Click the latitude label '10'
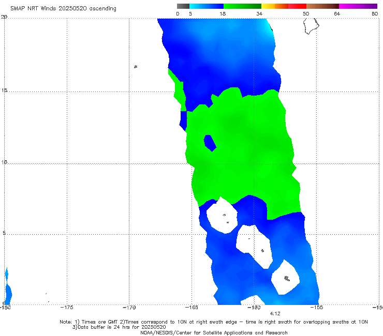The width and height of the screenshot is (383, 336). tap(4, 162)
